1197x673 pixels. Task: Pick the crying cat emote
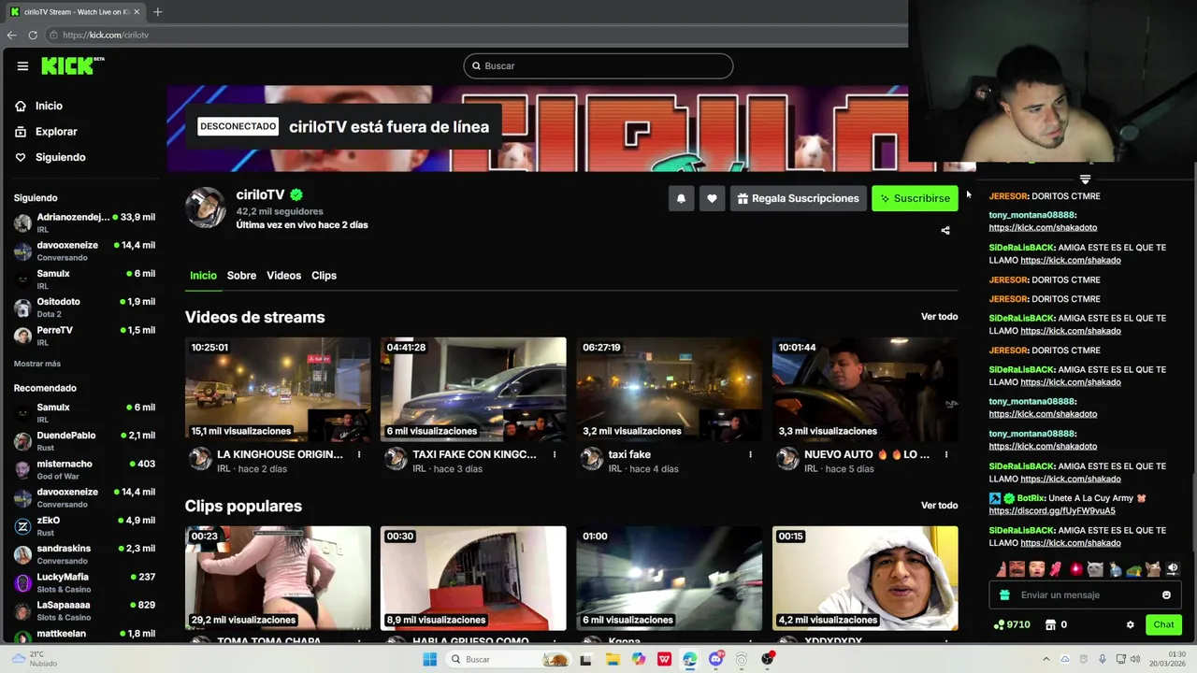(1095, 568)
